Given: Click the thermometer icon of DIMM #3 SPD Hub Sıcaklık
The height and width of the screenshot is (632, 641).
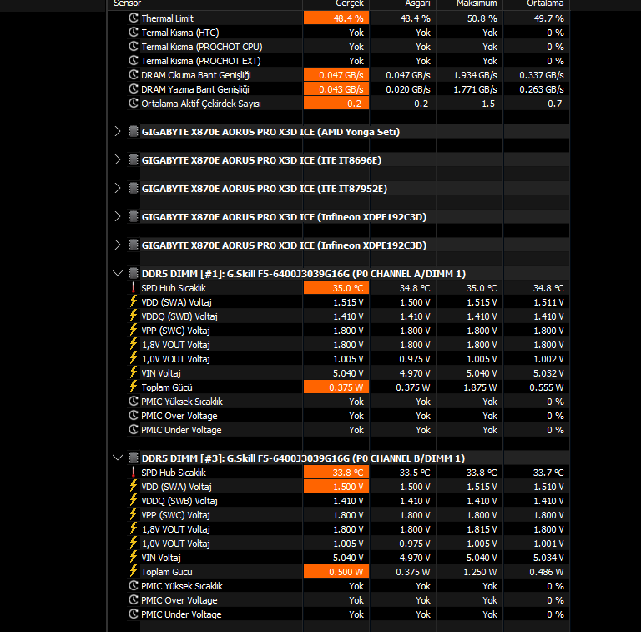Looking at the screenshot, I should coord(134,473).
